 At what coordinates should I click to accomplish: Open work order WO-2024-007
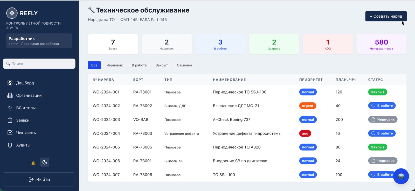[x=106, y=175]
